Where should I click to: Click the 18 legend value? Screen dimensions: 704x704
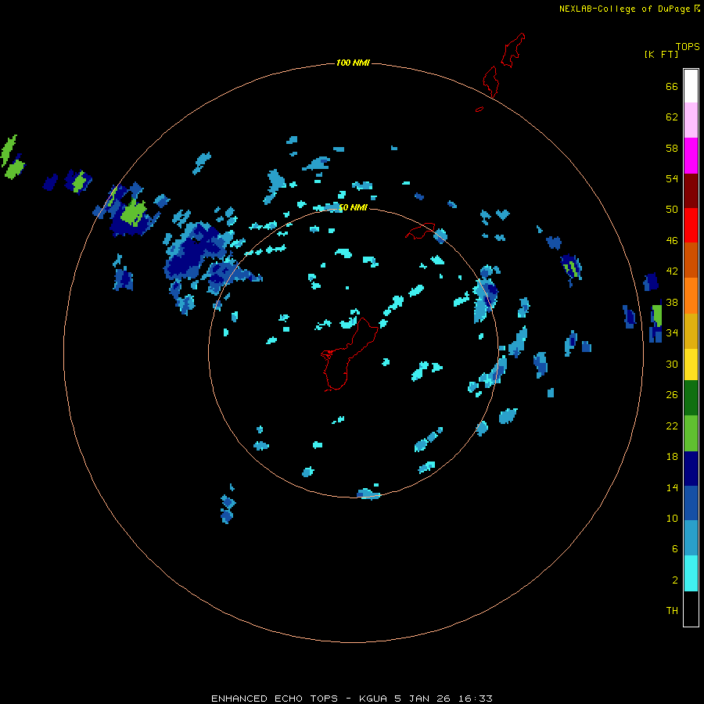[x=672, y=457]
